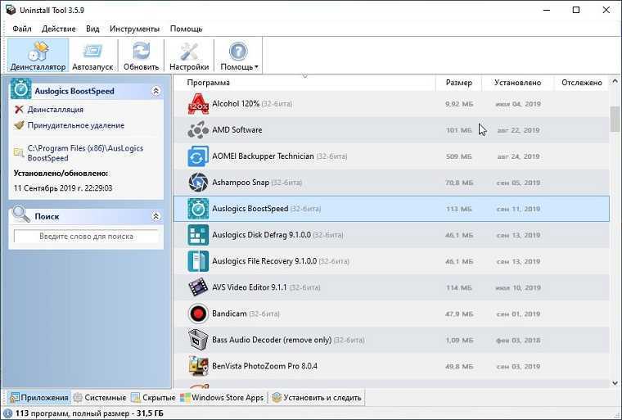Screen dimensions: 622x420
Task: Click the Auslogics BoostSpeed list icon
Action: coord(198,209)
